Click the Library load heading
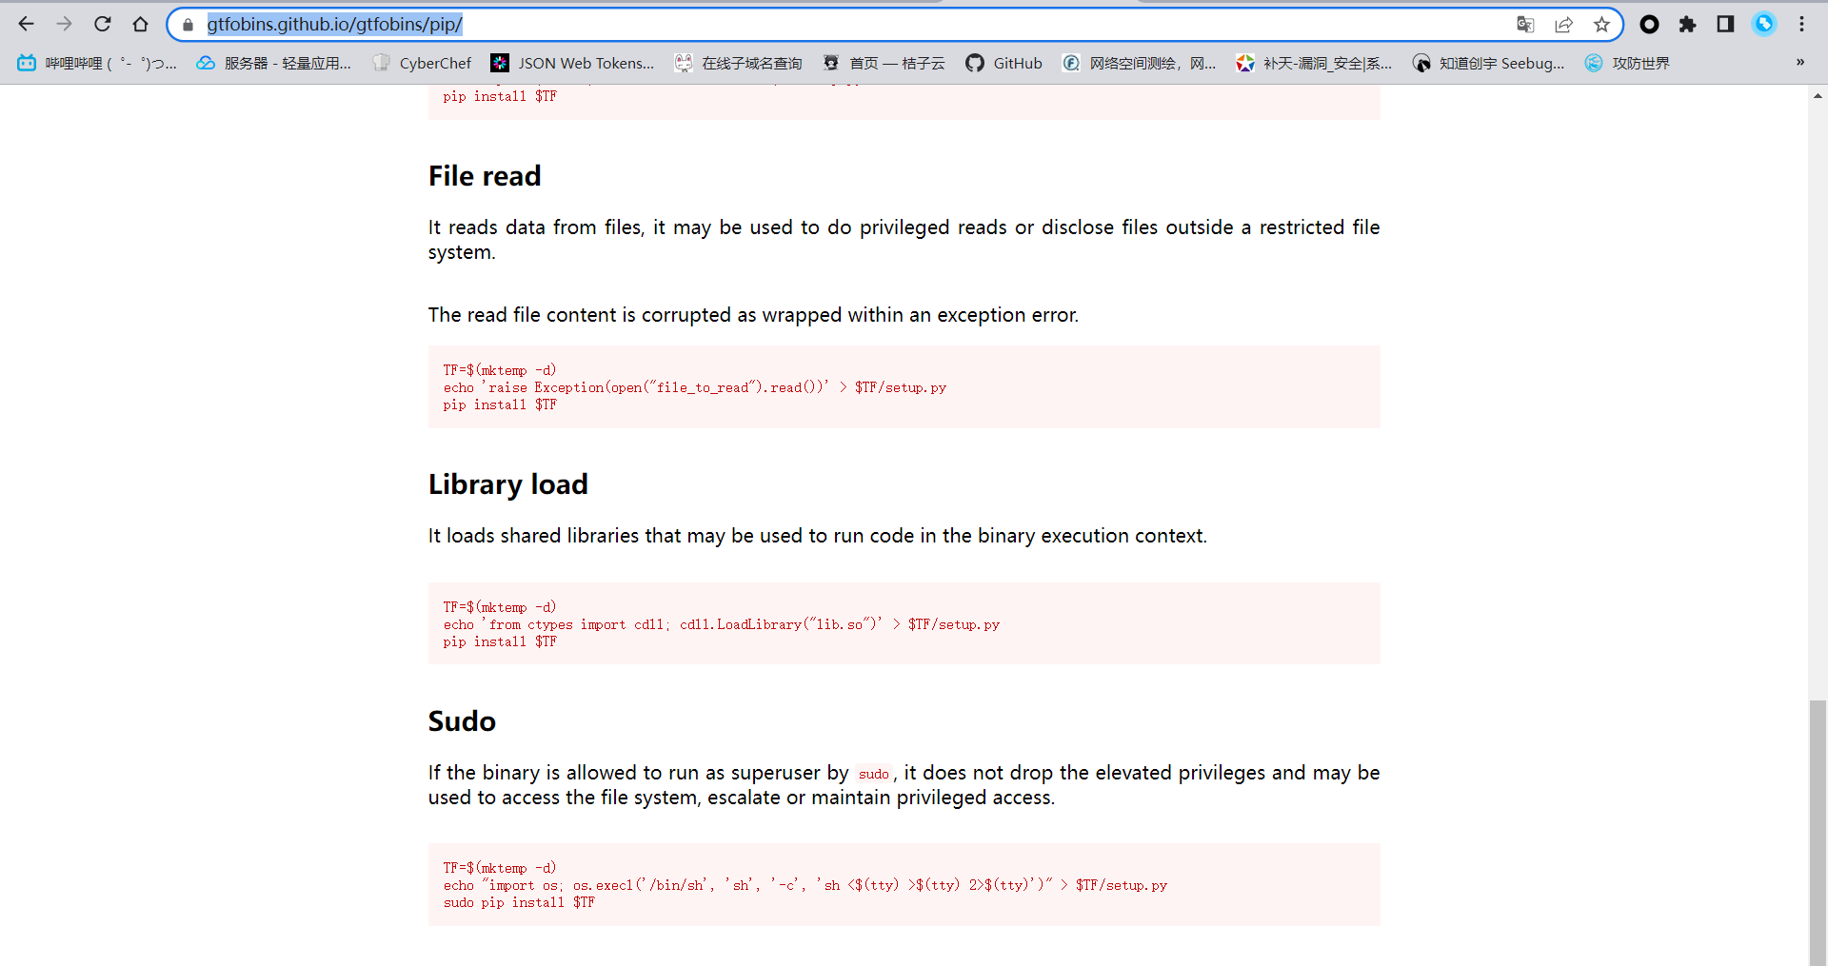 point(508,484)
